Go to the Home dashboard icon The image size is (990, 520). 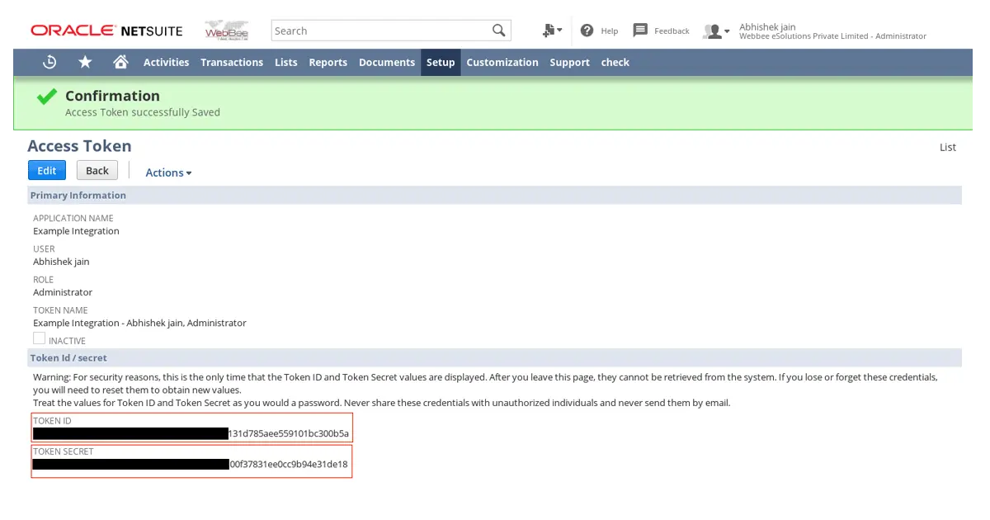tap(120, 62)
